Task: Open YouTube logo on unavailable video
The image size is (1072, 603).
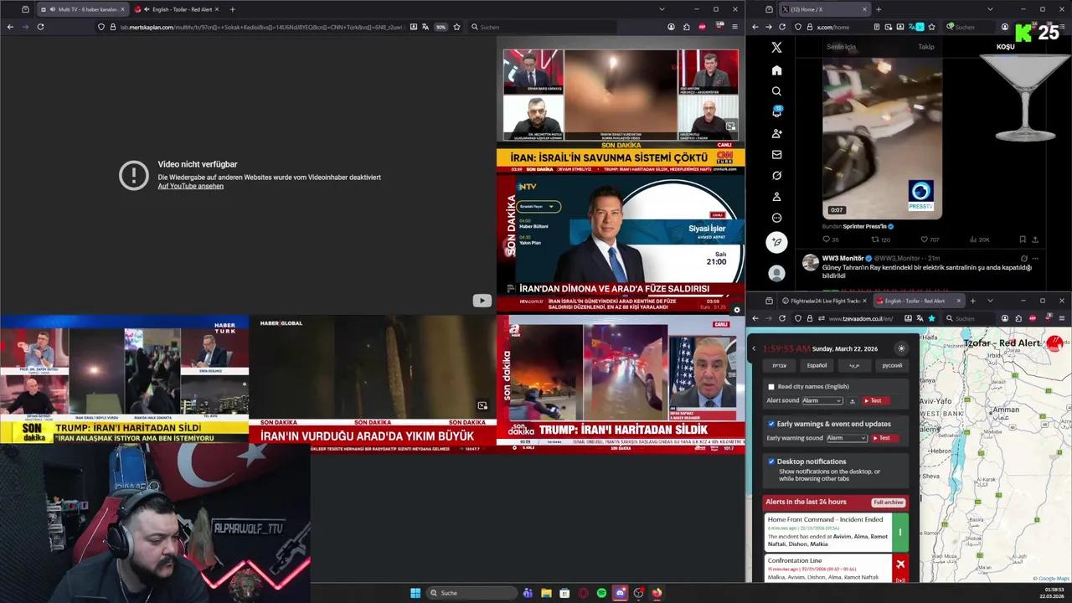Action: click(x=482, y=301)
